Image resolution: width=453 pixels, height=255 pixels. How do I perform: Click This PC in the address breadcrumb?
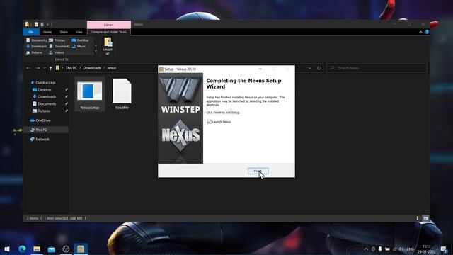tap(71, 68)
